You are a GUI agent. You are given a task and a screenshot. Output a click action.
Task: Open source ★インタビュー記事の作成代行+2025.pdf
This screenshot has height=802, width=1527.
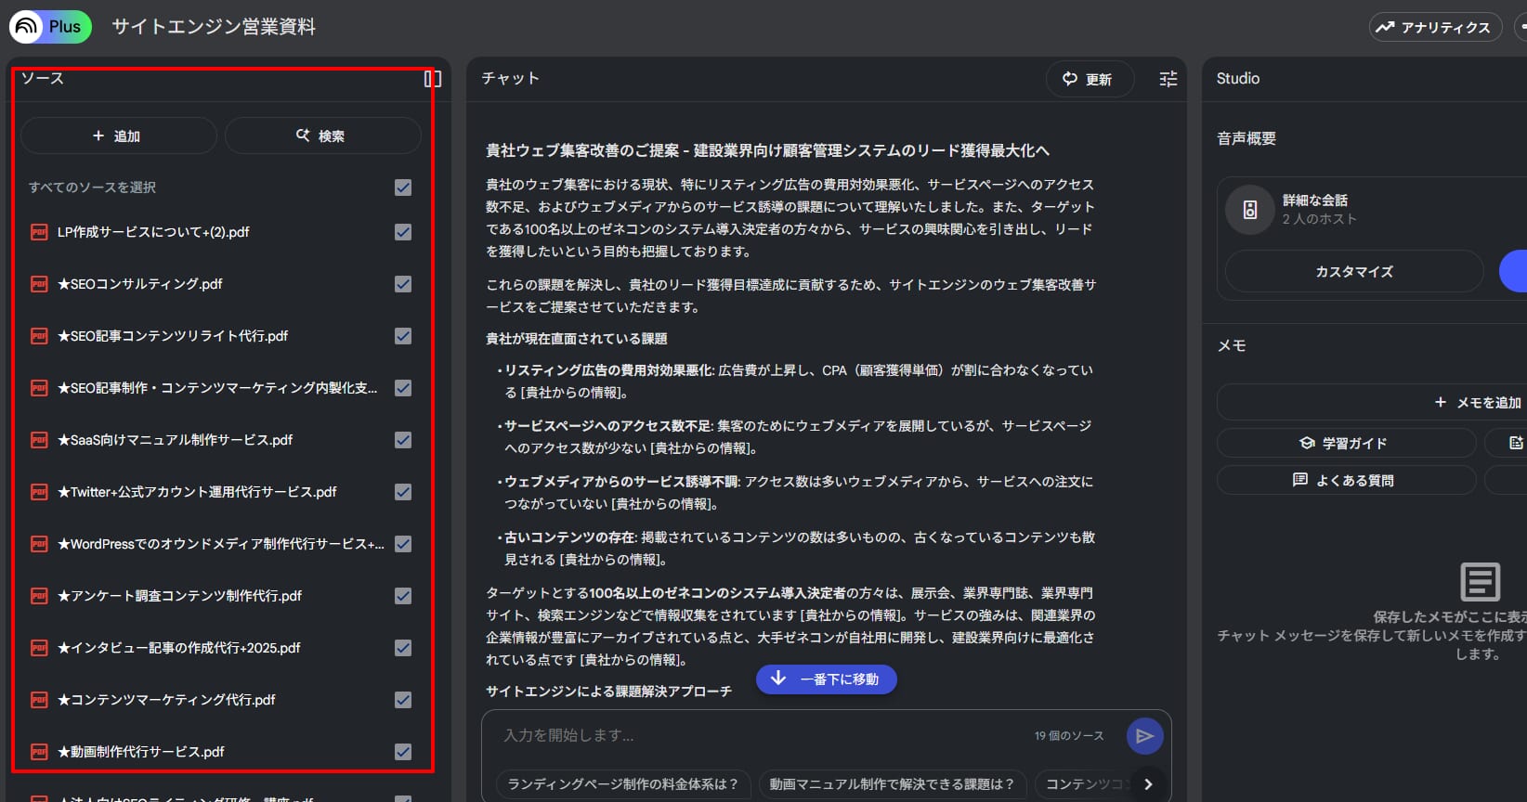click(x=179, y=648)
